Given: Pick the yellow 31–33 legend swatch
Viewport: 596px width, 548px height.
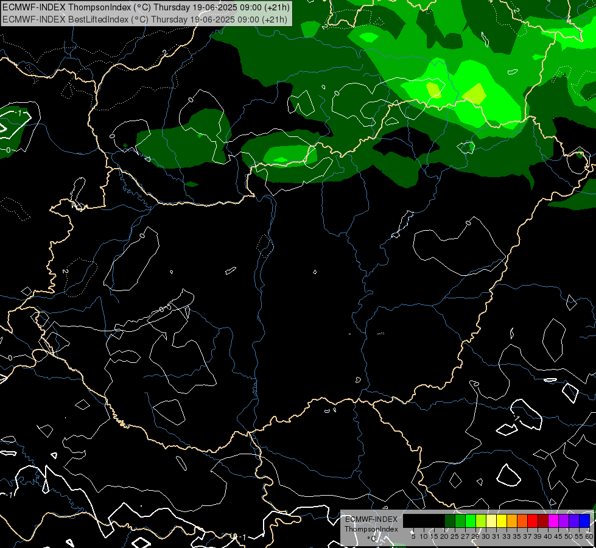Looking at the screenshot, I should tap(502, 521).
